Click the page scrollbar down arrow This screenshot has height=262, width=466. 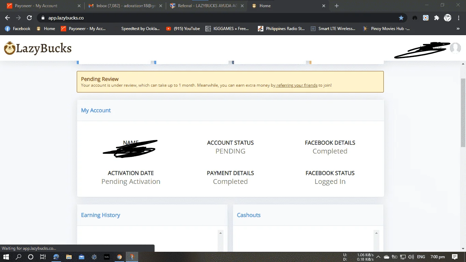coord(463,249)
